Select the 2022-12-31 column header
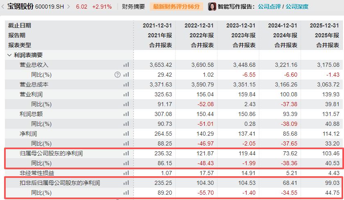This screenshot has width=344, height=200. [x=199, y=25]
